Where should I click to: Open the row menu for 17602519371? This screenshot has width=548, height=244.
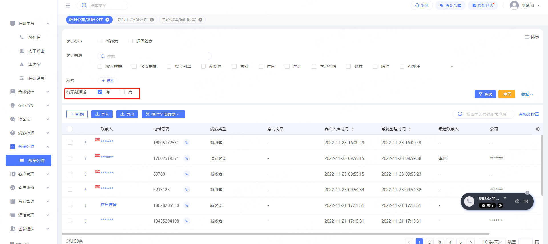point(86,158)
